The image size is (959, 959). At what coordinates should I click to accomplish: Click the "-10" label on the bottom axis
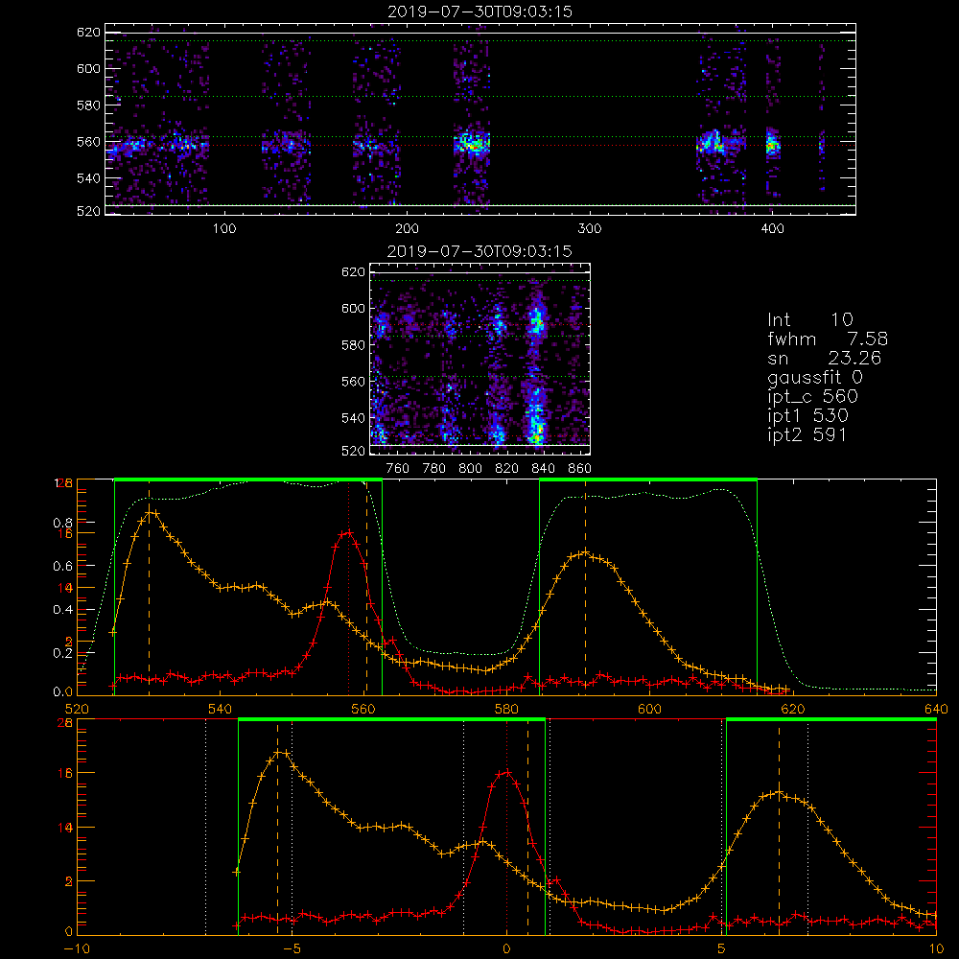pyautogui.click(x=77, y=949)
